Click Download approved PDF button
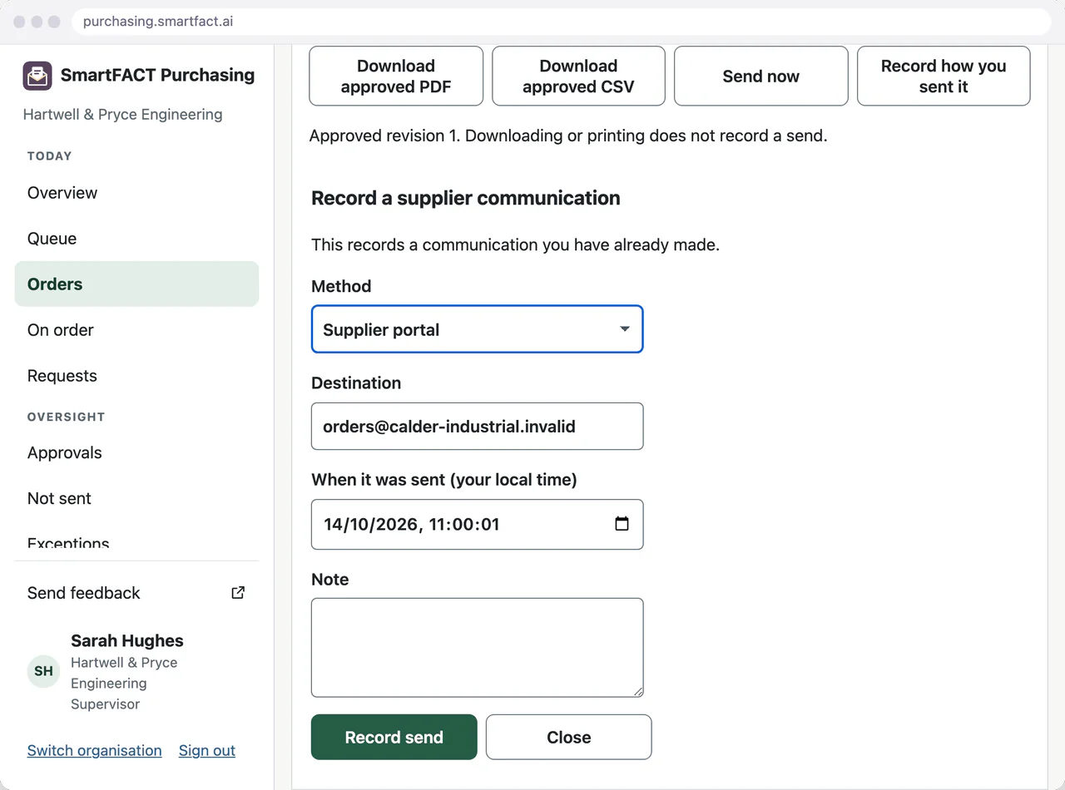Viewport: 1065px width, 790px height. [x=396, y=77]
